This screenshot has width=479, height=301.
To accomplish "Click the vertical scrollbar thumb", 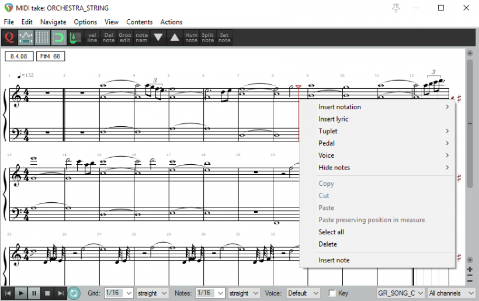I will point(470,123).
